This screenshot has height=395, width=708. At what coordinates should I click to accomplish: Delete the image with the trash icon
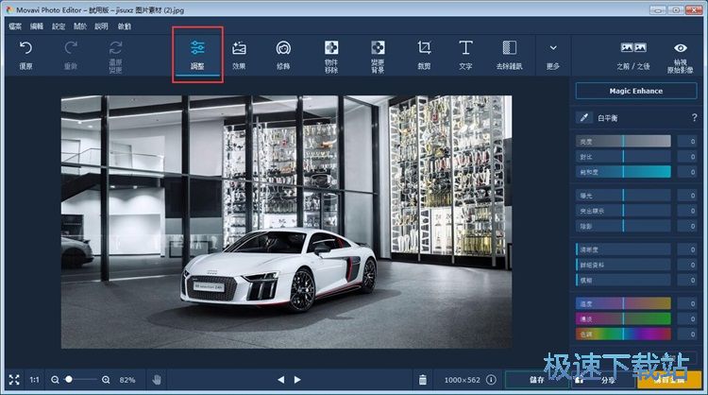423,380
